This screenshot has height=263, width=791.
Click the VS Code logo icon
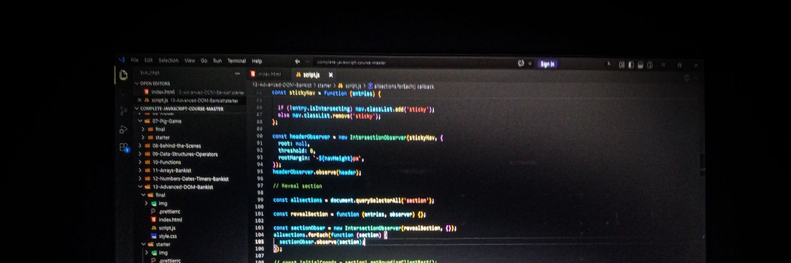[122, 59]
